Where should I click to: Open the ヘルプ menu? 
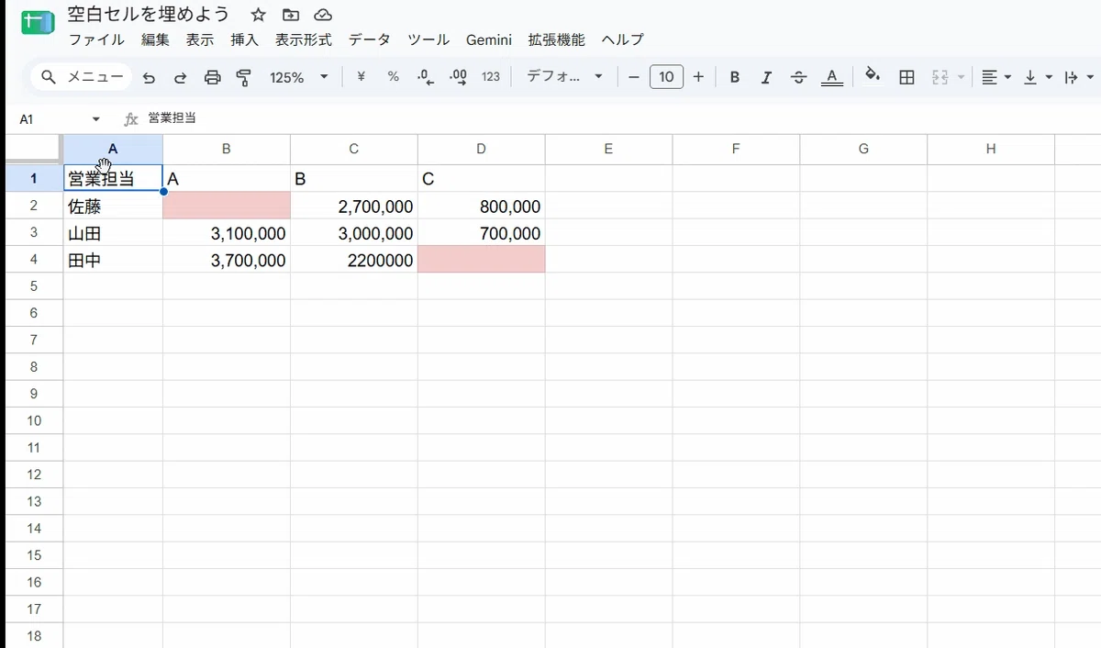tap(622, 40)
